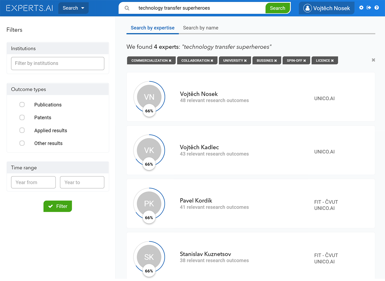Check the Publications checkbox
The width and height of the screenshot is (385, 281).
22,105
